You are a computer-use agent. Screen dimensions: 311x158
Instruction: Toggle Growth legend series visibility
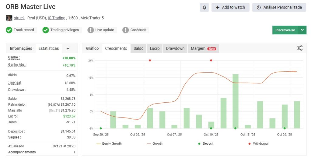pyautogui.click(x=154, y=143)
